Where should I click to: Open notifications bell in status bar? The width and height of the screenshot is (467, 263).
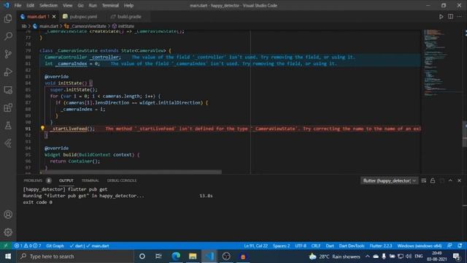tap(460, 245)
